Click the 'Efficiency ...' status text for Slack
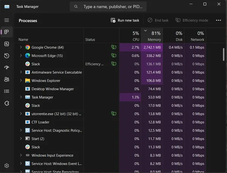Screen dimensions: 227x173 point(94,64)
